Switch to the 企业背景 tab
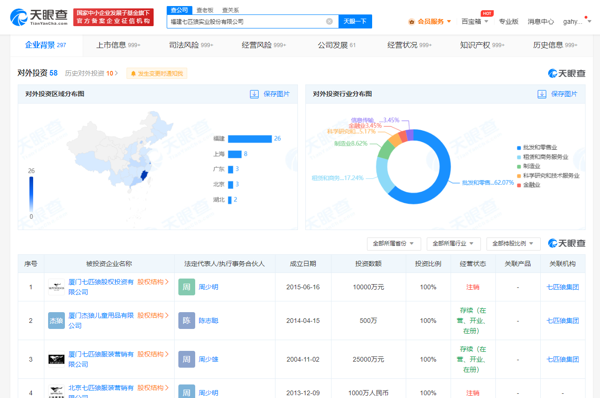This screenshot has height=398, width=600. point(46,45)
